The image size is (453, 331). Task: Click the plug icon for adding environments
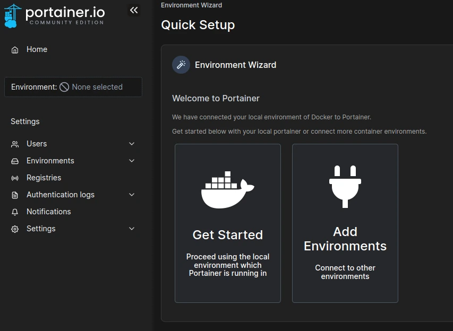pos(345,186)
